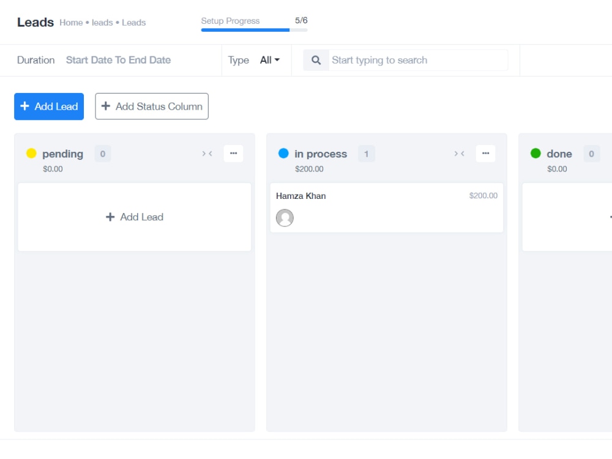Click the yellow pending status dot
The width and height of the screenshot is (612, 459).
[31, 154]
